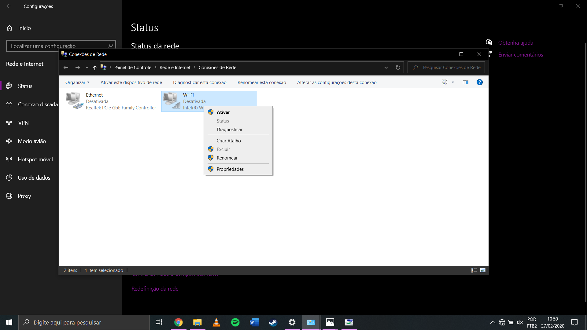Click the Ethernet adapter icon
The width and height of the screenshot is (587, 330).
point(74,101)
